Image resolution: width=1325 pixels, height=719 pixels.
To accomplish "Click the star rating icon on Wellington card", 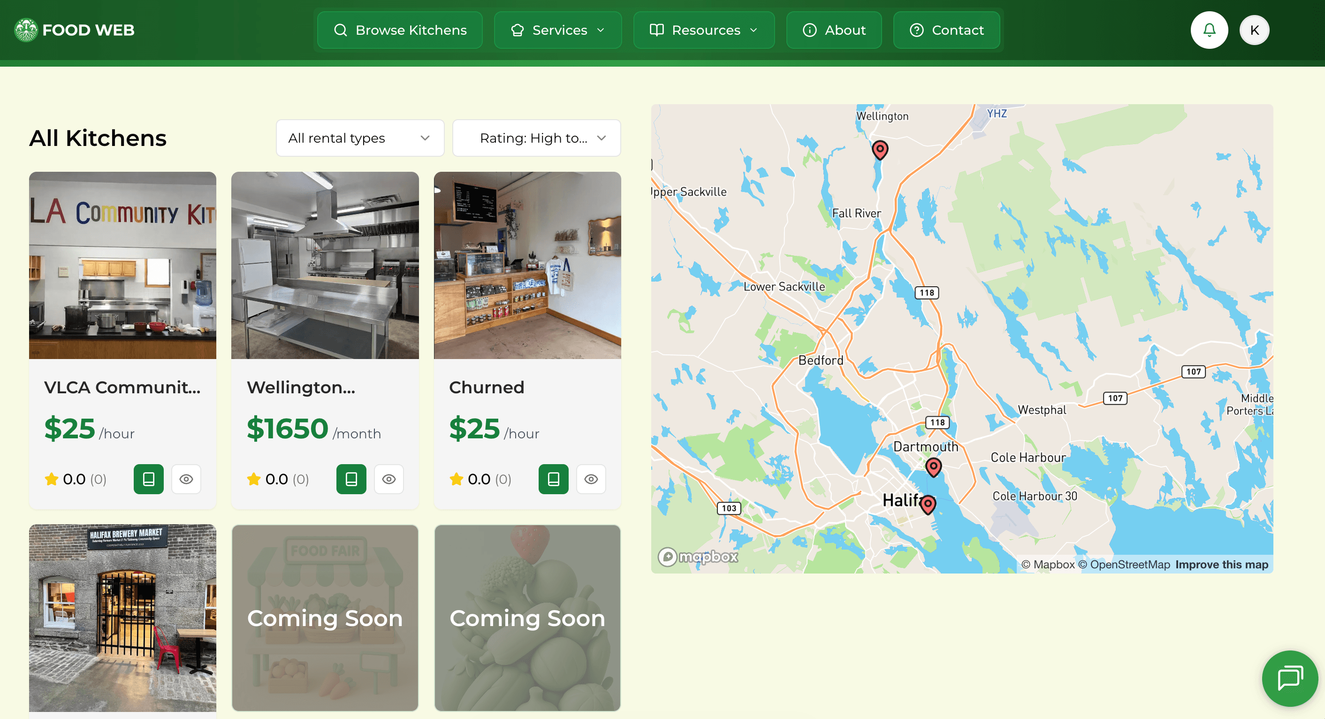I will pos(253,479).
